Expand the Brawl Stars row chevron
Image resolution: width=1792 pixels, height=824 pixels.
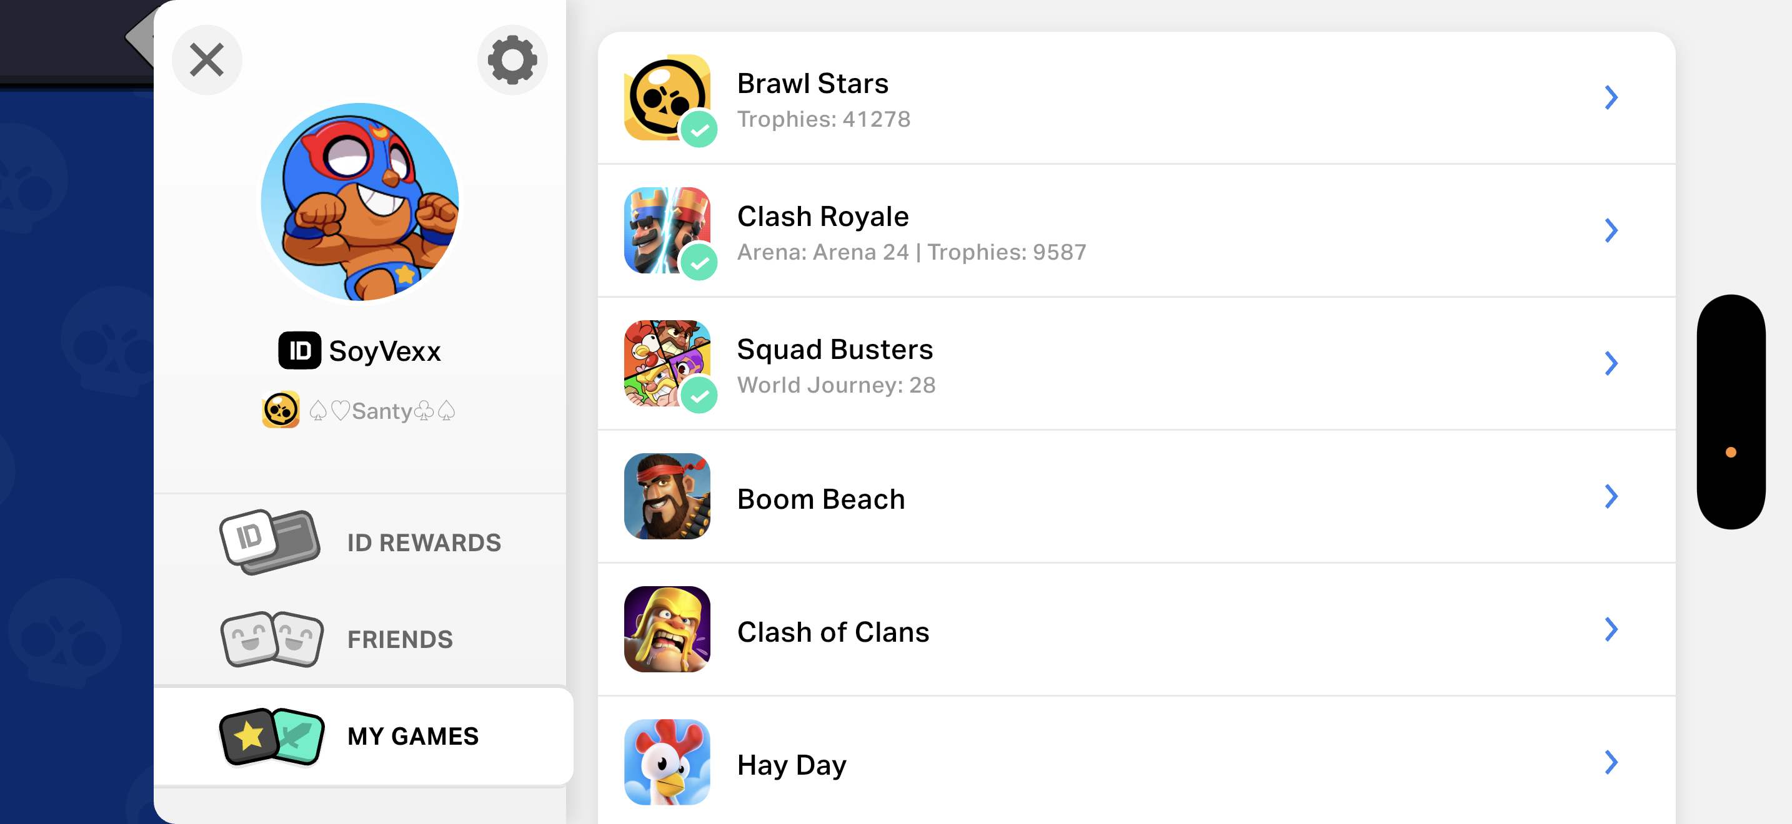(x=1611, y=97)
